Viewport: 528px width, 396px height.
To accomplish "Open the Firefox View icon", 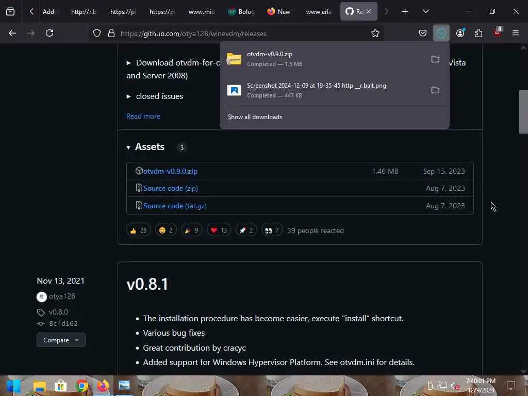I will point(10,11).
